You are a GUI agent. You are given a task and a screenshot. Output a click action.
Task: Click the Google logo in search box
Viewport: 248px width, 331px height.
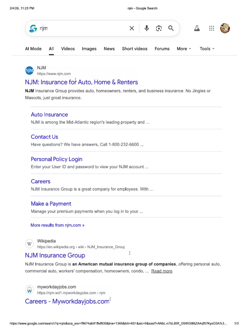pyautogui.click(x=33, y=28)
